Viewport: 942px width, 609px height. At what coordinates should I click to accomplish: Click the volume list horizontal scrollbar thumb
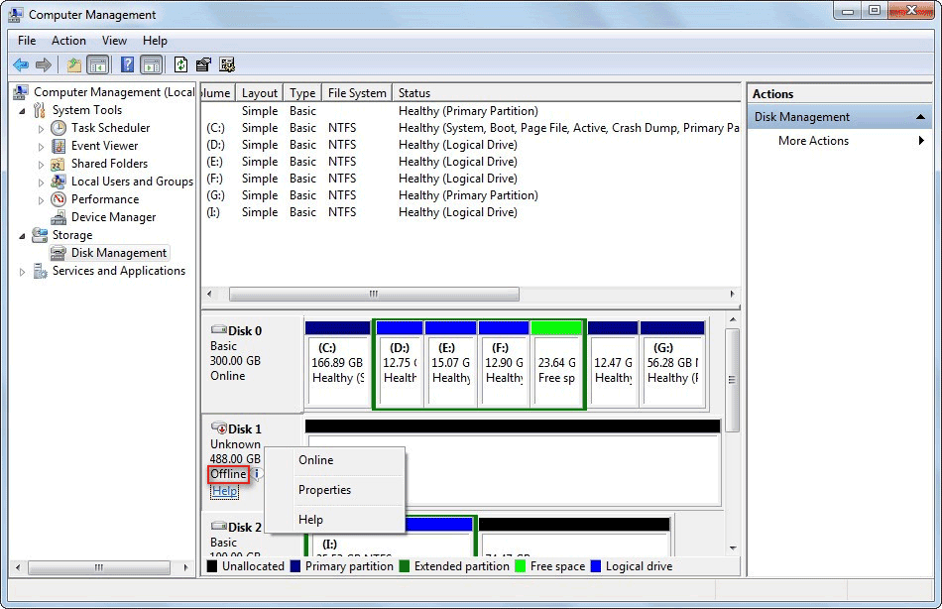point(374,295)
